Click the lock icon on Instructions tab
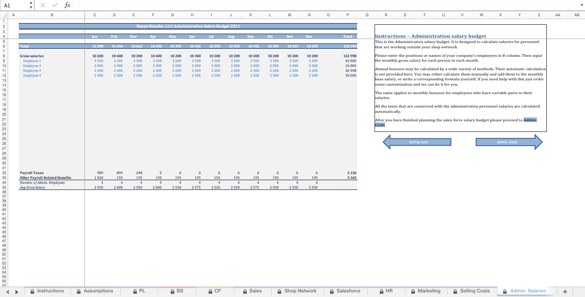This screenshot has height=297, width=585. coord(32,291)
